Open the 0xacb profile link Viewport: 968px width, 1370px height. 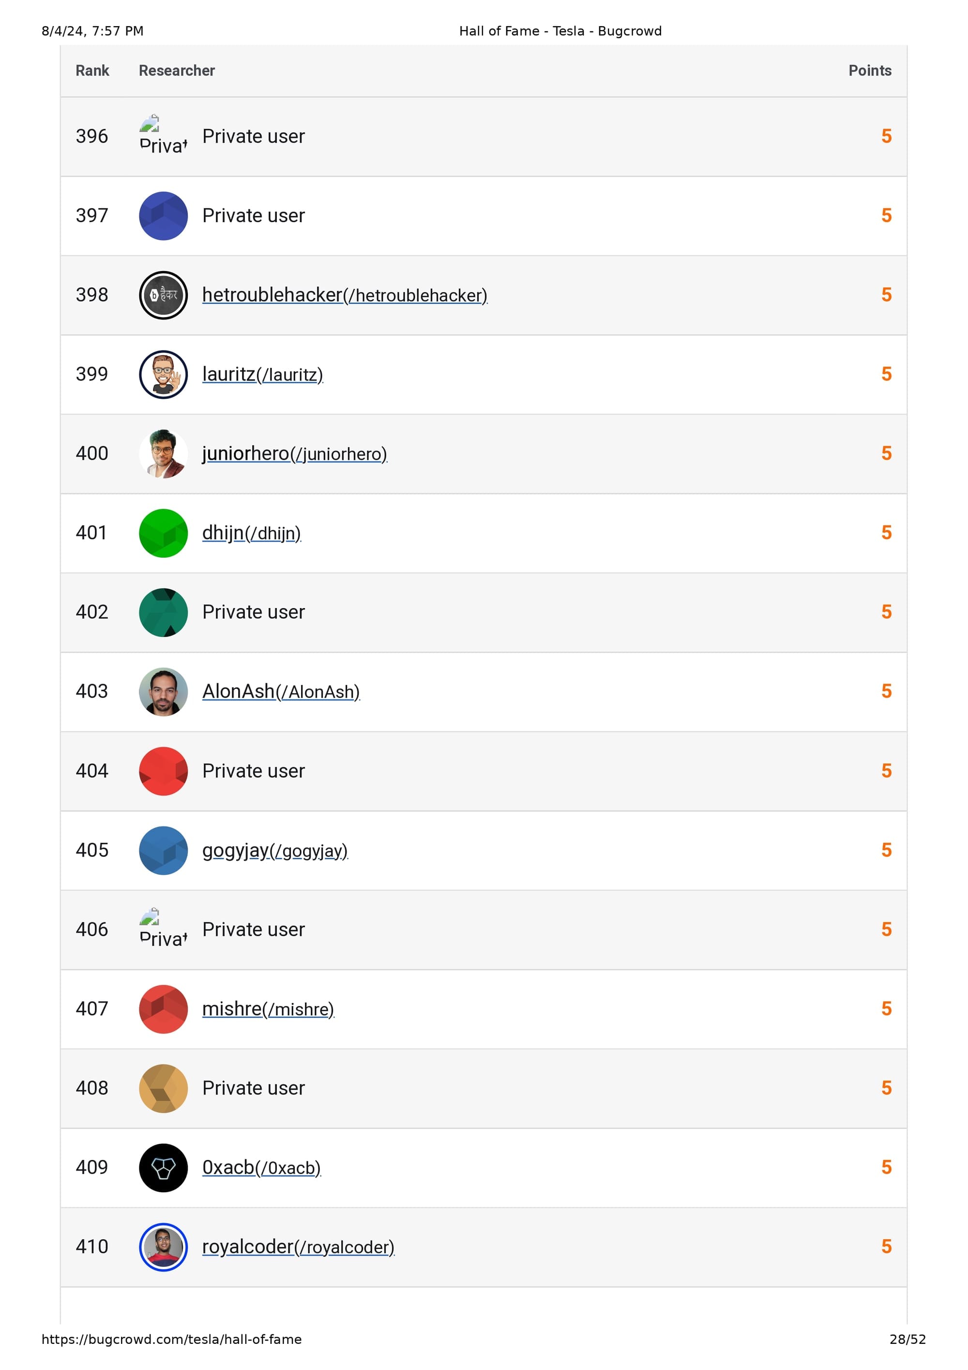261,1168
